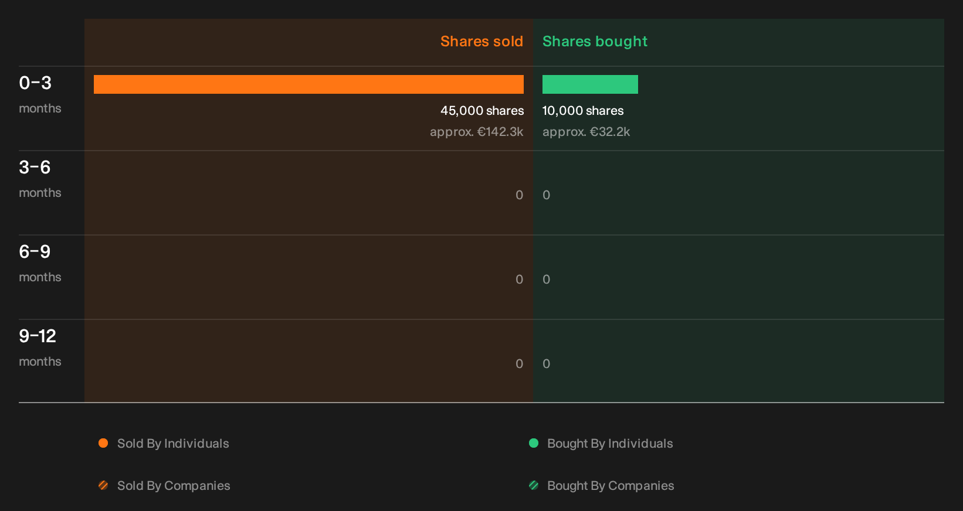This screenshot has width=963, height=511.
Task: Select the orange shares sold bar
Action: pos(308,84)
